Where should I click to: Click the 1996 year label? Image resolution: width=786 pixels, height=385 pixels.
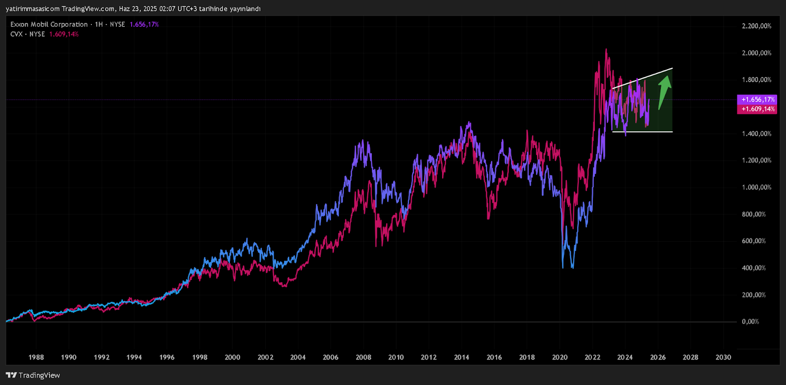click(167, 357)
